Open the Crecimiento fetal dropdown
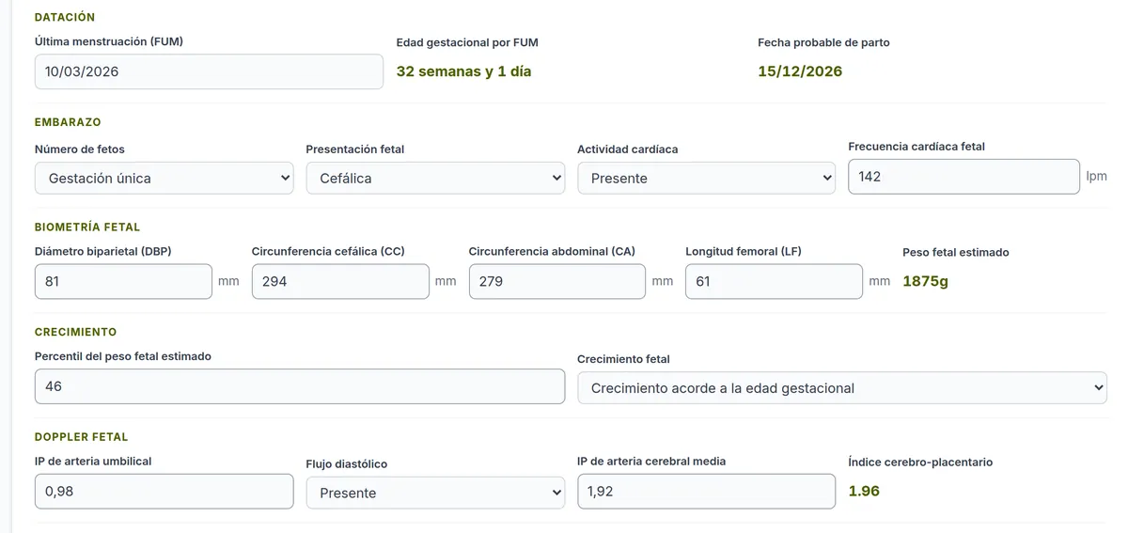Viewport: 1128px width, 533px height. coord(842,387)
